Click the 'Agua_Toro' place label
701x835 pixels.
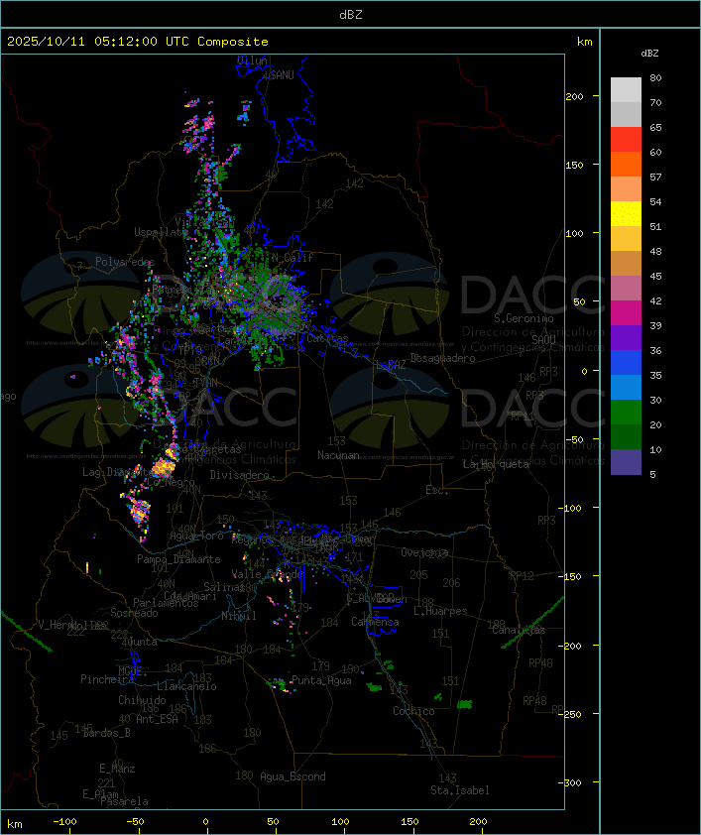[x=196, y=536]
